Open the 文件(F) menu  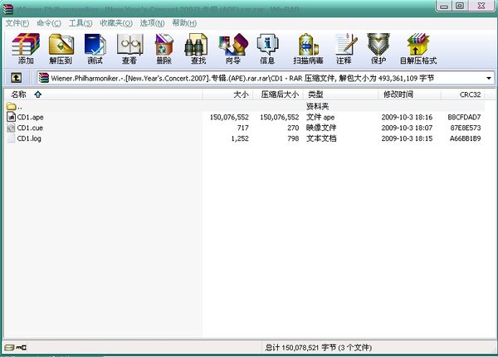17,23
